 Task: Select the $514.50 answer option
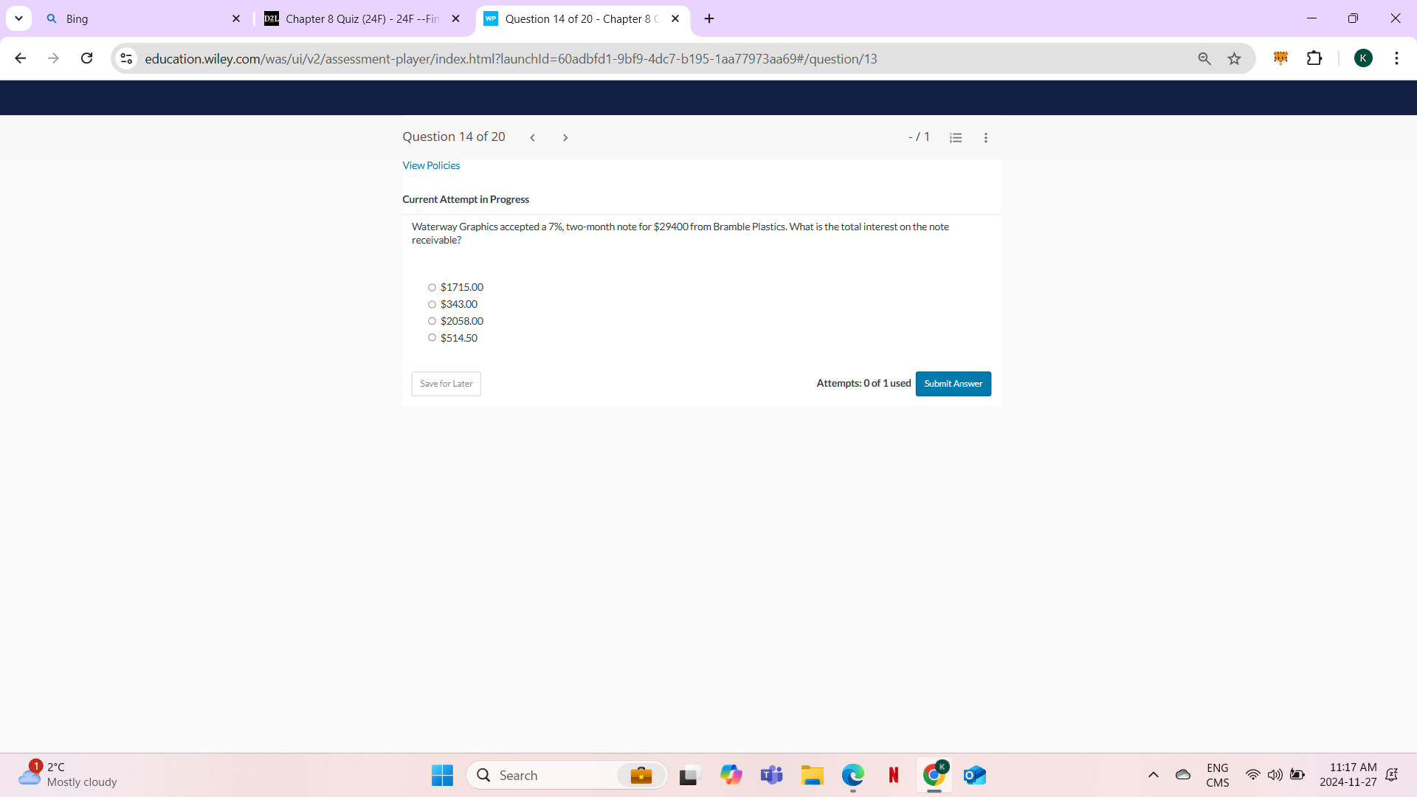432,337
